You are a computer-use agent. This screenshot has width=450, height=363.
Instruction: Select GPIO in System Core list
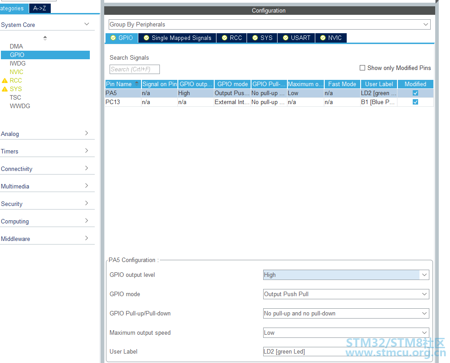coord(45,55)
